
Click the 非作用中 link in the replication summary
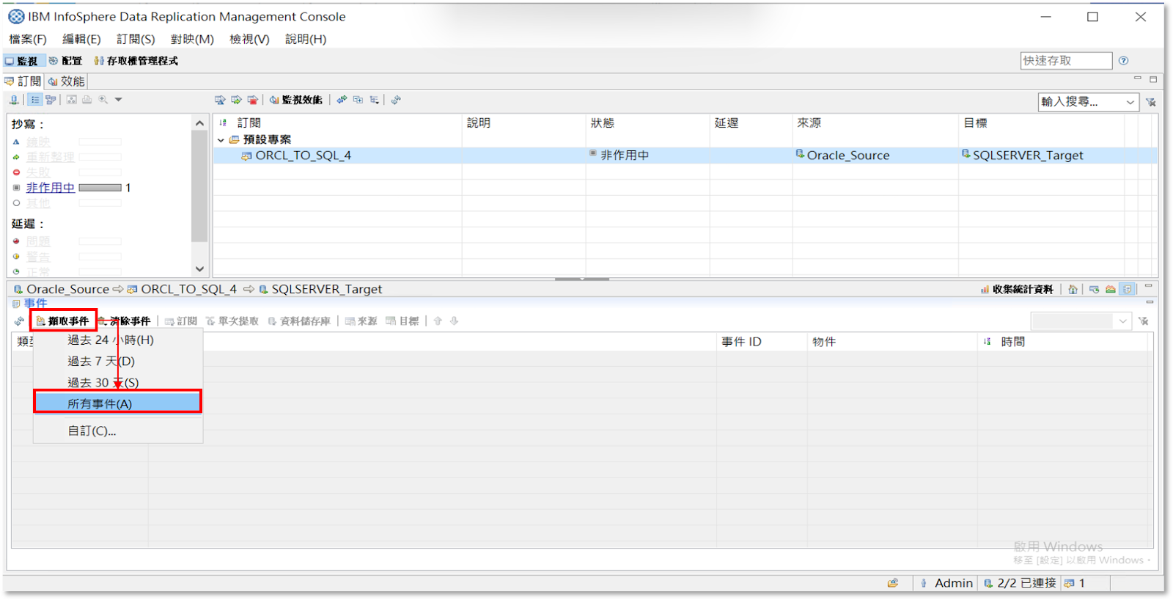tap(51, 188)
